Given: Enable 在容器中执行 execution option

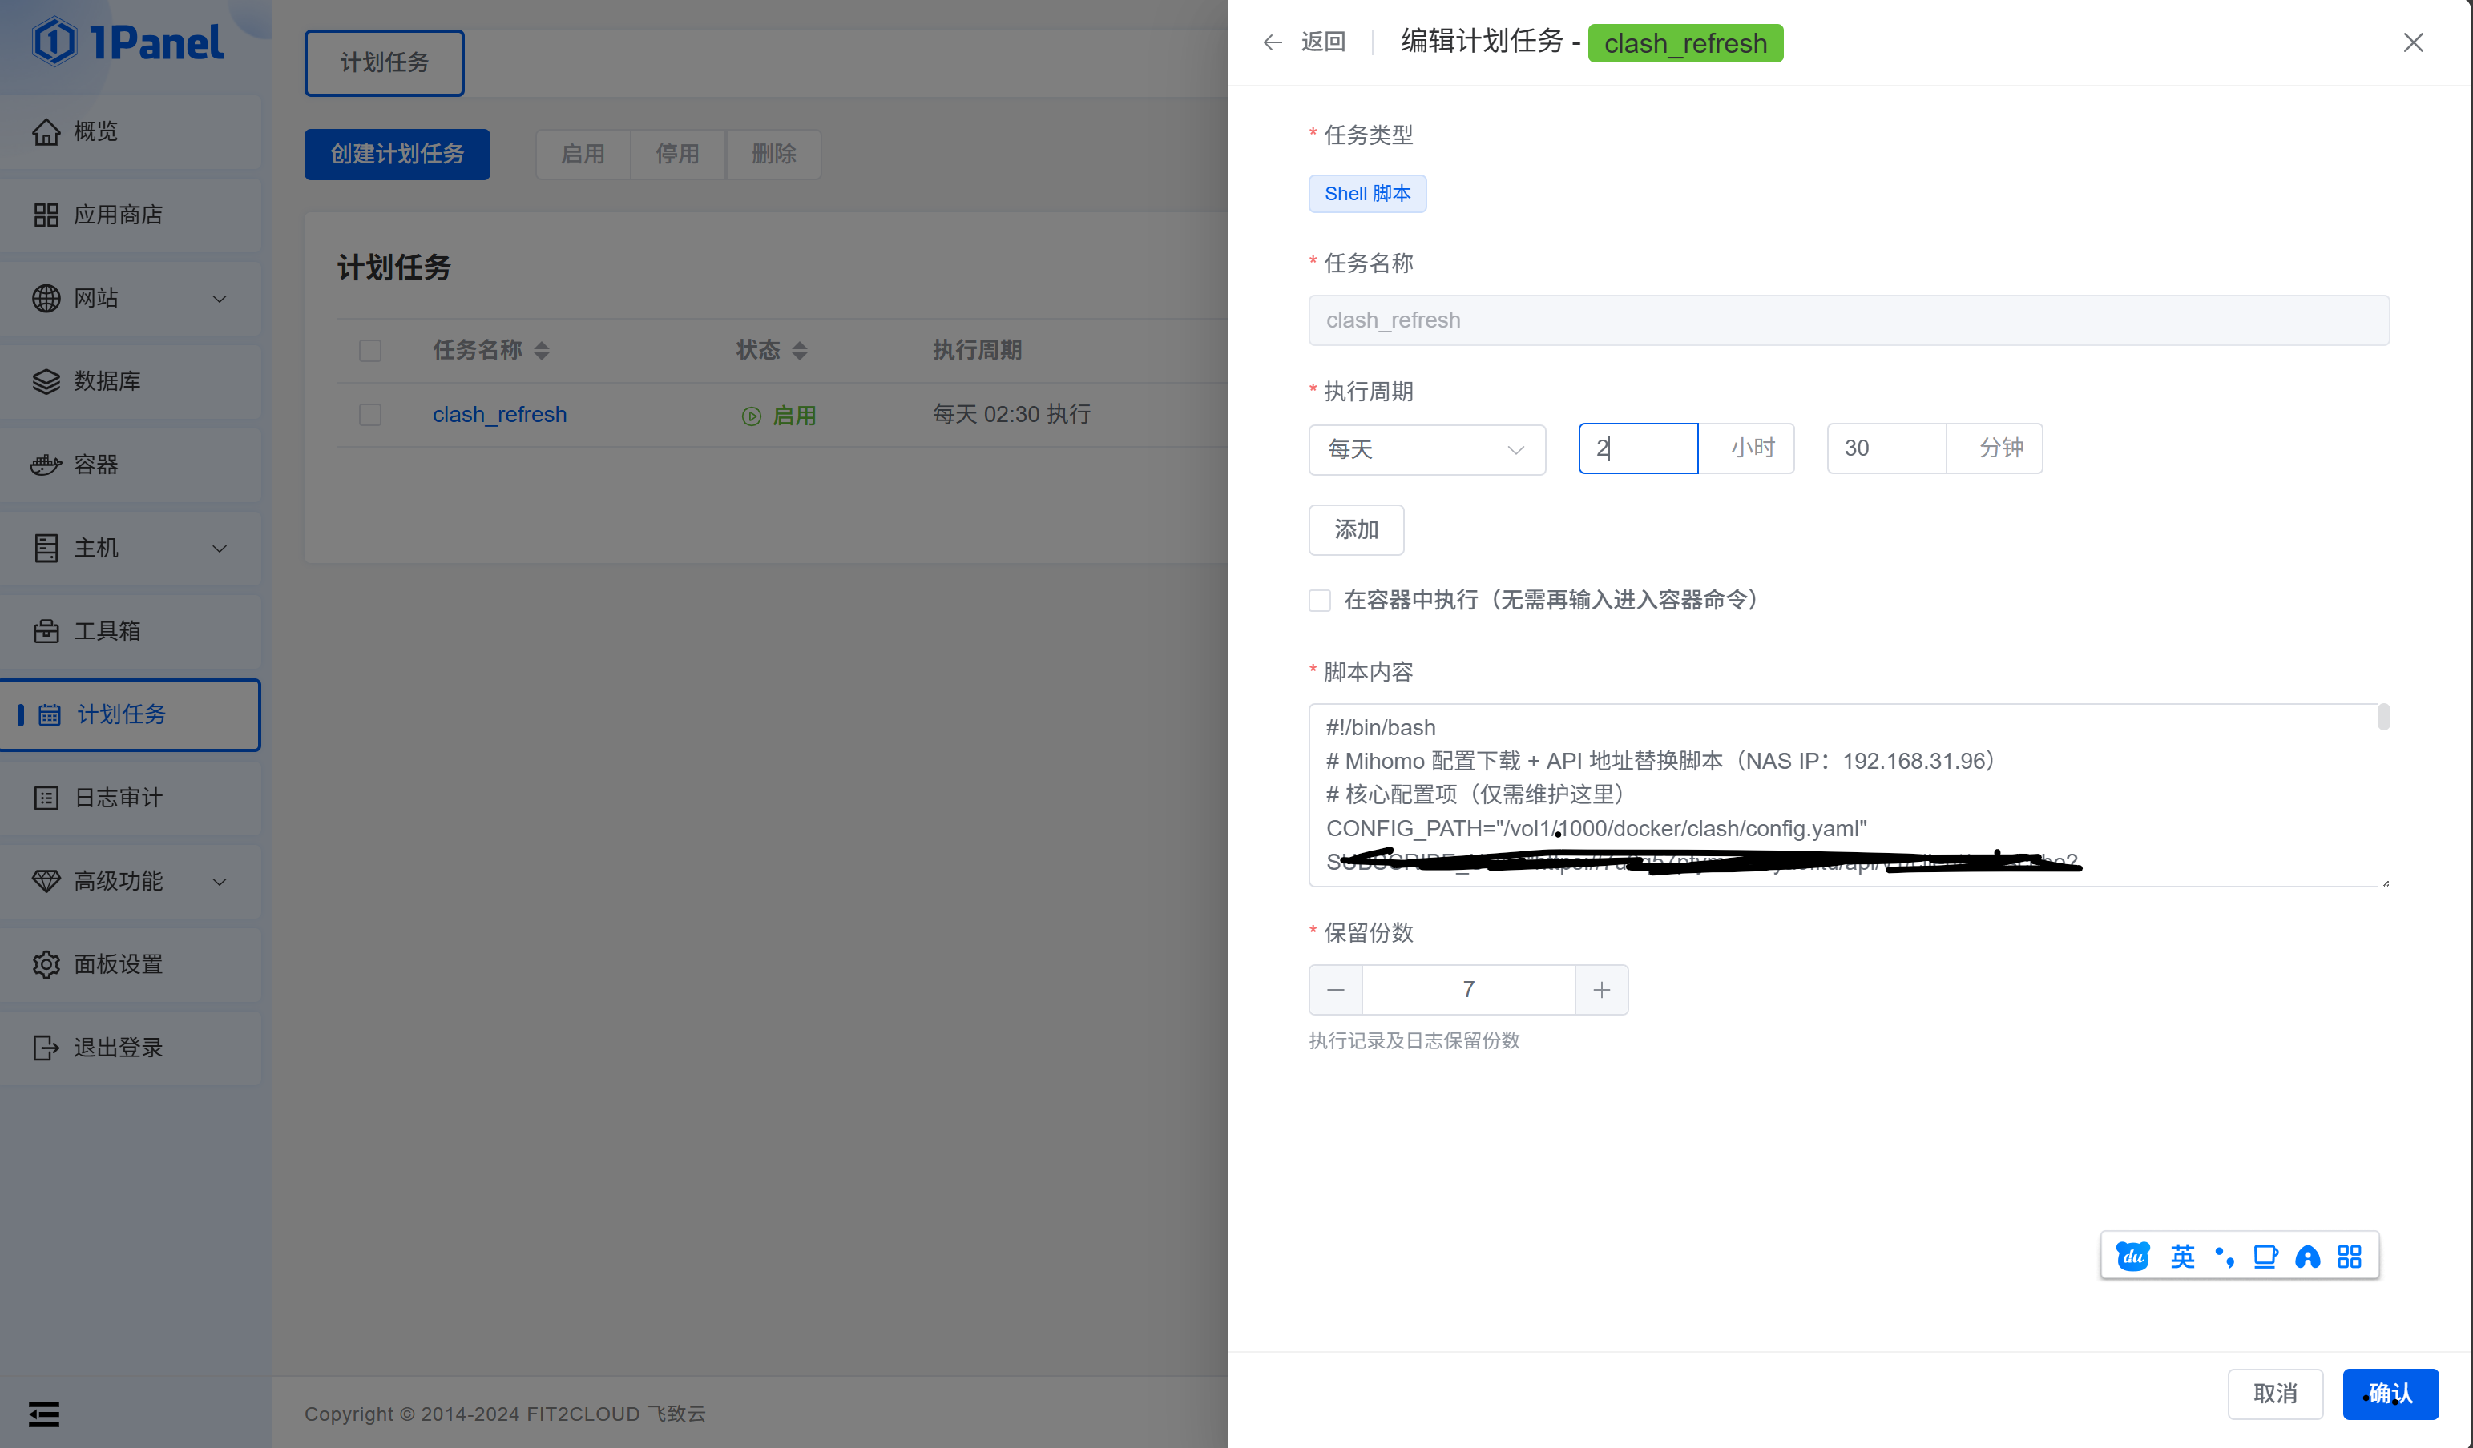Looking at the screenshot, I should tap(1319, 599).
